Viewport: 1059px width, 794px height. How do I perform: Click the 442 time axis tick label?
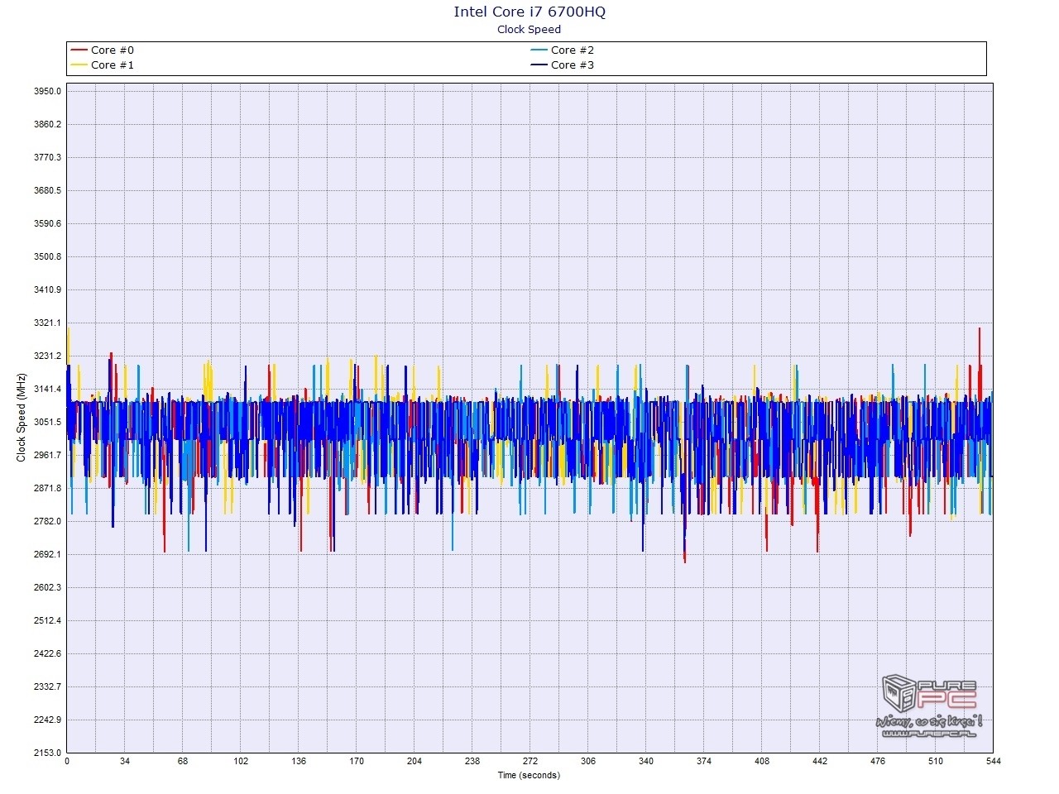pyautogui.click(x=820, y=762)
